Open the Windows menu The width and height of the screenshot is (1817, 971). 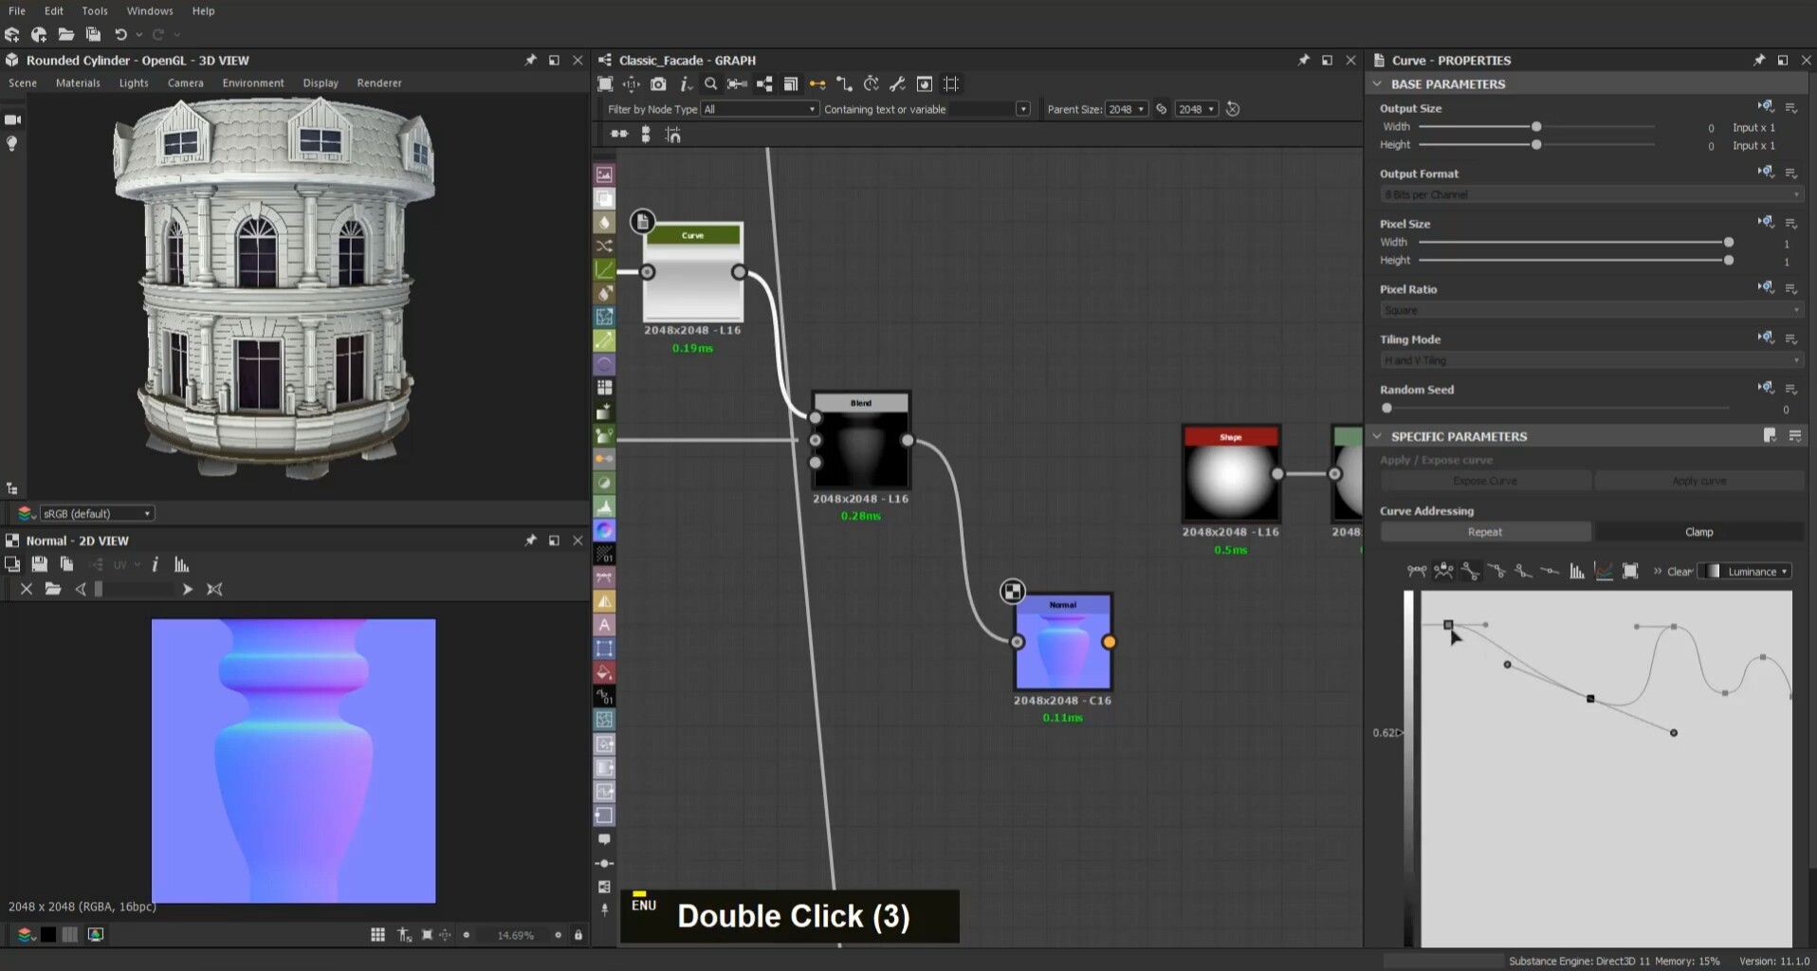(150, 10)
